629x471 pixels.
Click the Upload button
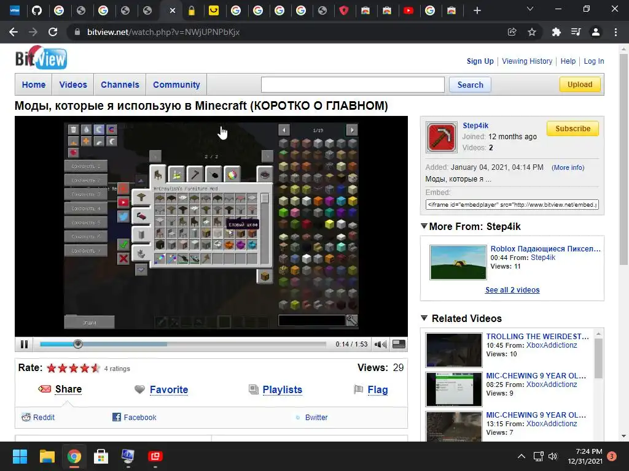click(580, 84)
